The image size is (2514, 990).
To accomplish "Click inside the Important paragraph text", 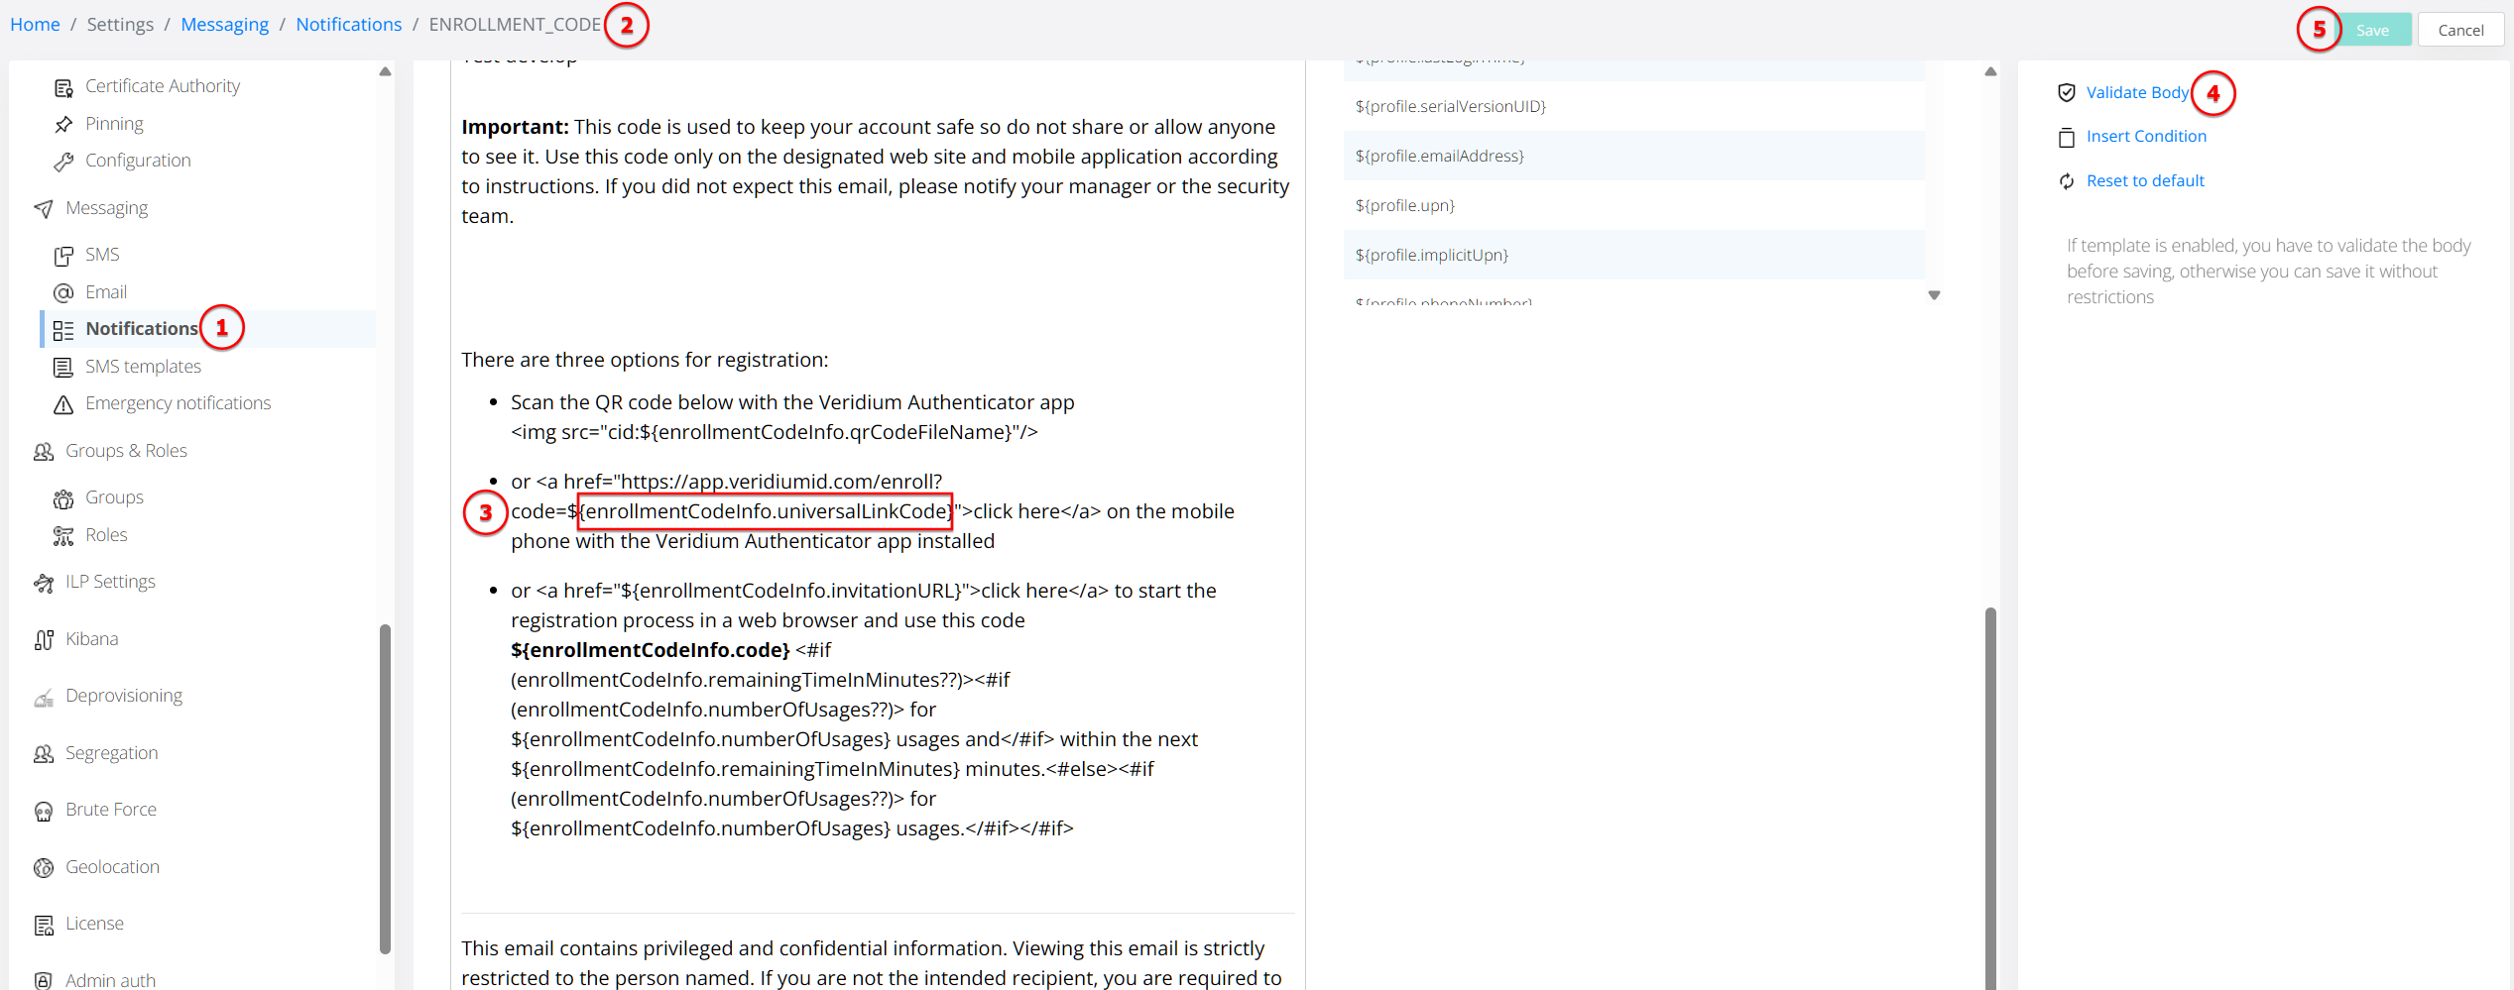I will (x=875, y=171).
